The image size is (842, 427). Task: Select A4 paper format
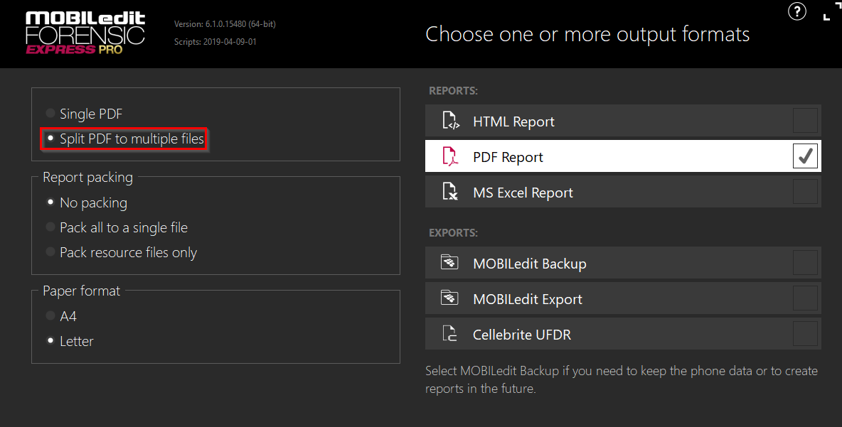(x=61, y=316)
